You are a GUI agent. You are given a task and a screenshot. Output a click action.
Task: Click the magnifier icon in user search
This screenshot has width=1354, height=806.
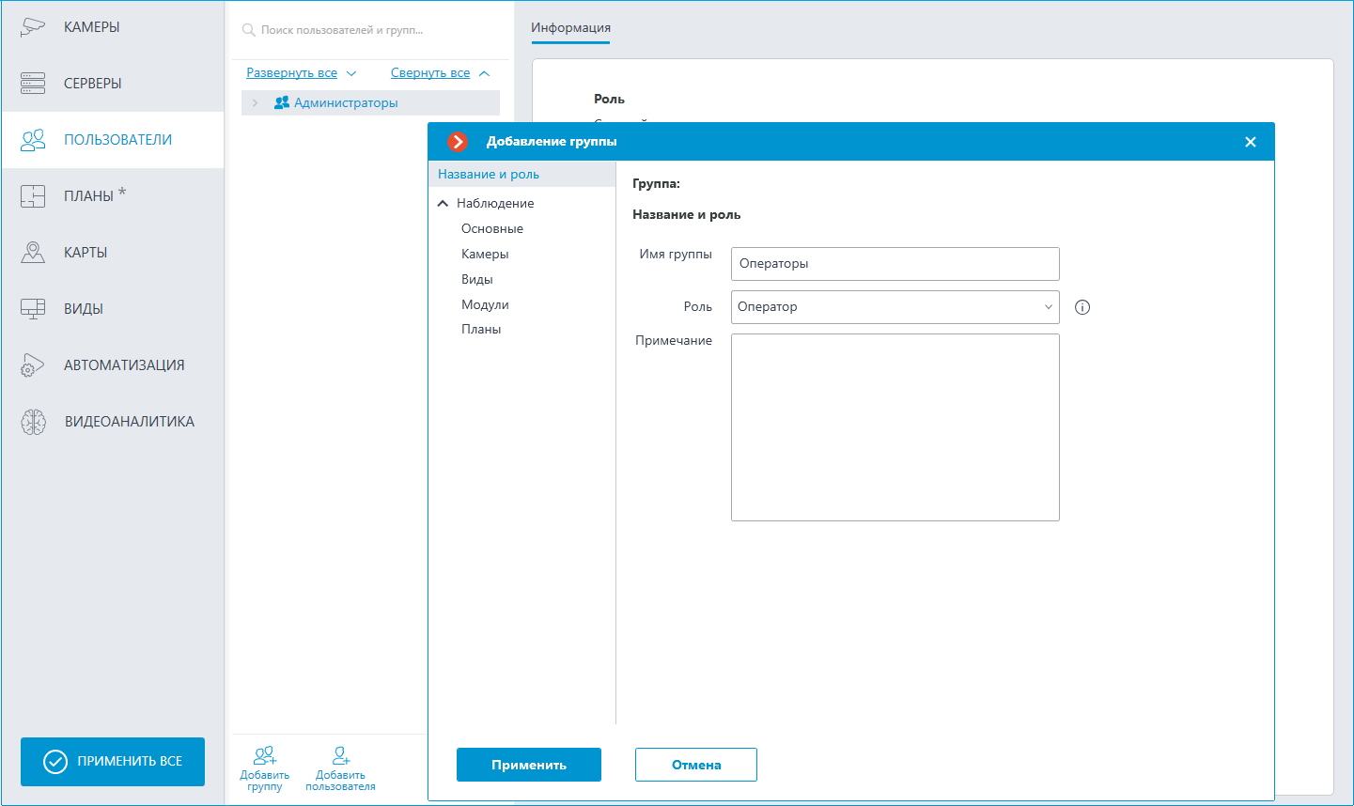click(x=249, y=30)
